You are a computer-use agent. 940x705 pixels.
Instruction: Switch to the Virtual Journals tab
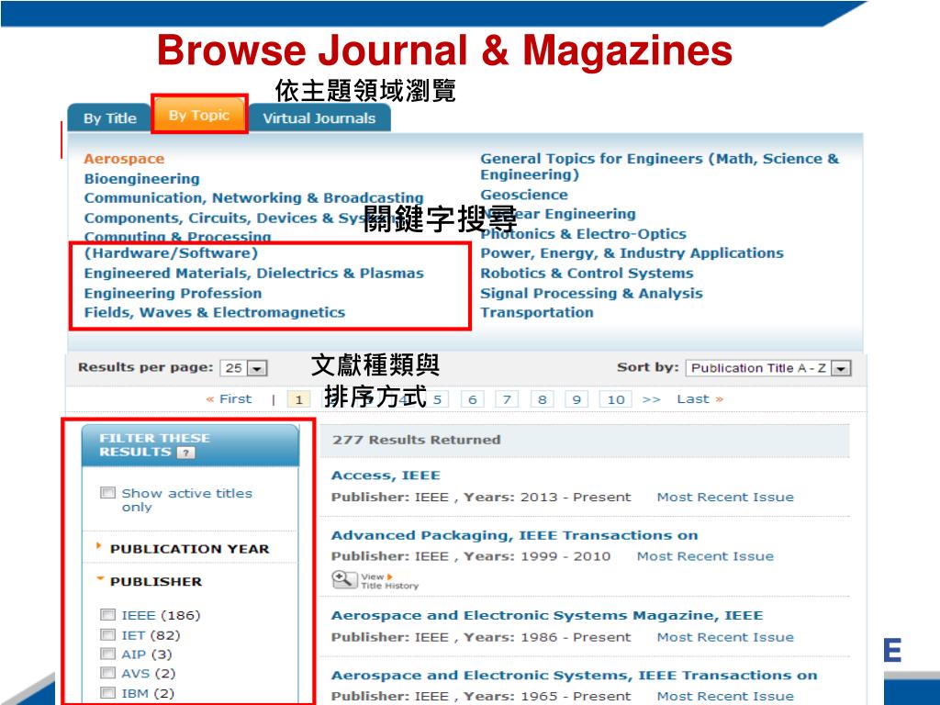coord(319,118)
